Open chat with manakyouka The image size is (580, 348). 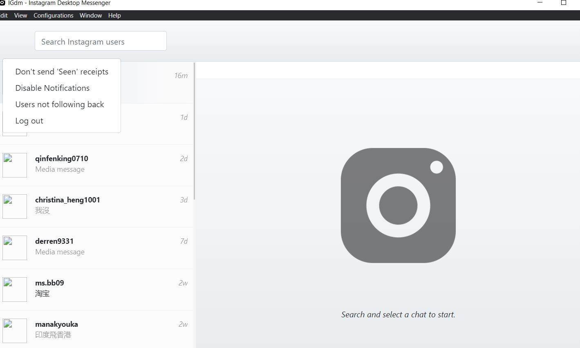96,329
